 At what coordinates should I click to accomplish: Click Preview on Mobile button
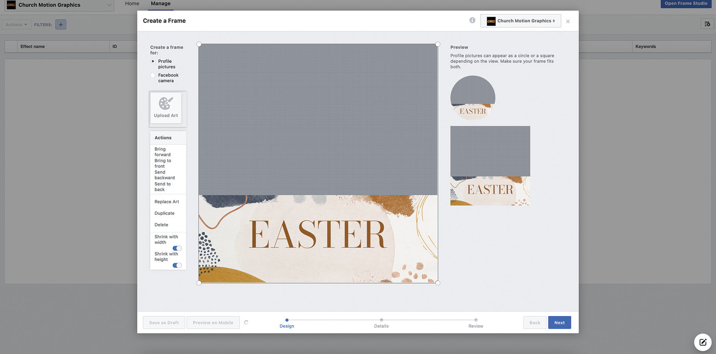click(x=213, y=323)
